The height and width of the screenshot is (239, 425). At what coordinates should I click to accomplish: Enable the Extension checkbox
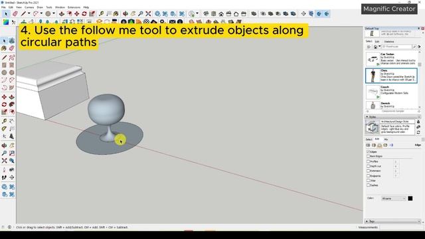(x=368, y=171)
